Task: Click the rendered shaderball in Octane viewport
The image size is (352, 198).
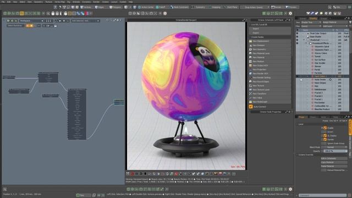Action: (186, 76)
